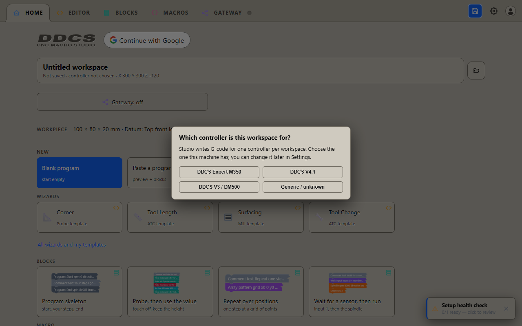The image size is (522, 326).
Task: Click the open folder icon button
Action: tap(476, 70)
